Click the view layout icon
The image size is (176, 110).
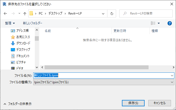[x=153, y=23]
